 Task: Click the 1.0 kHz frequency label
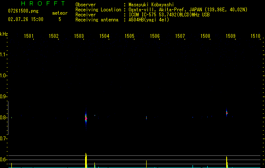pyautogui.click(x=3, y=76)
